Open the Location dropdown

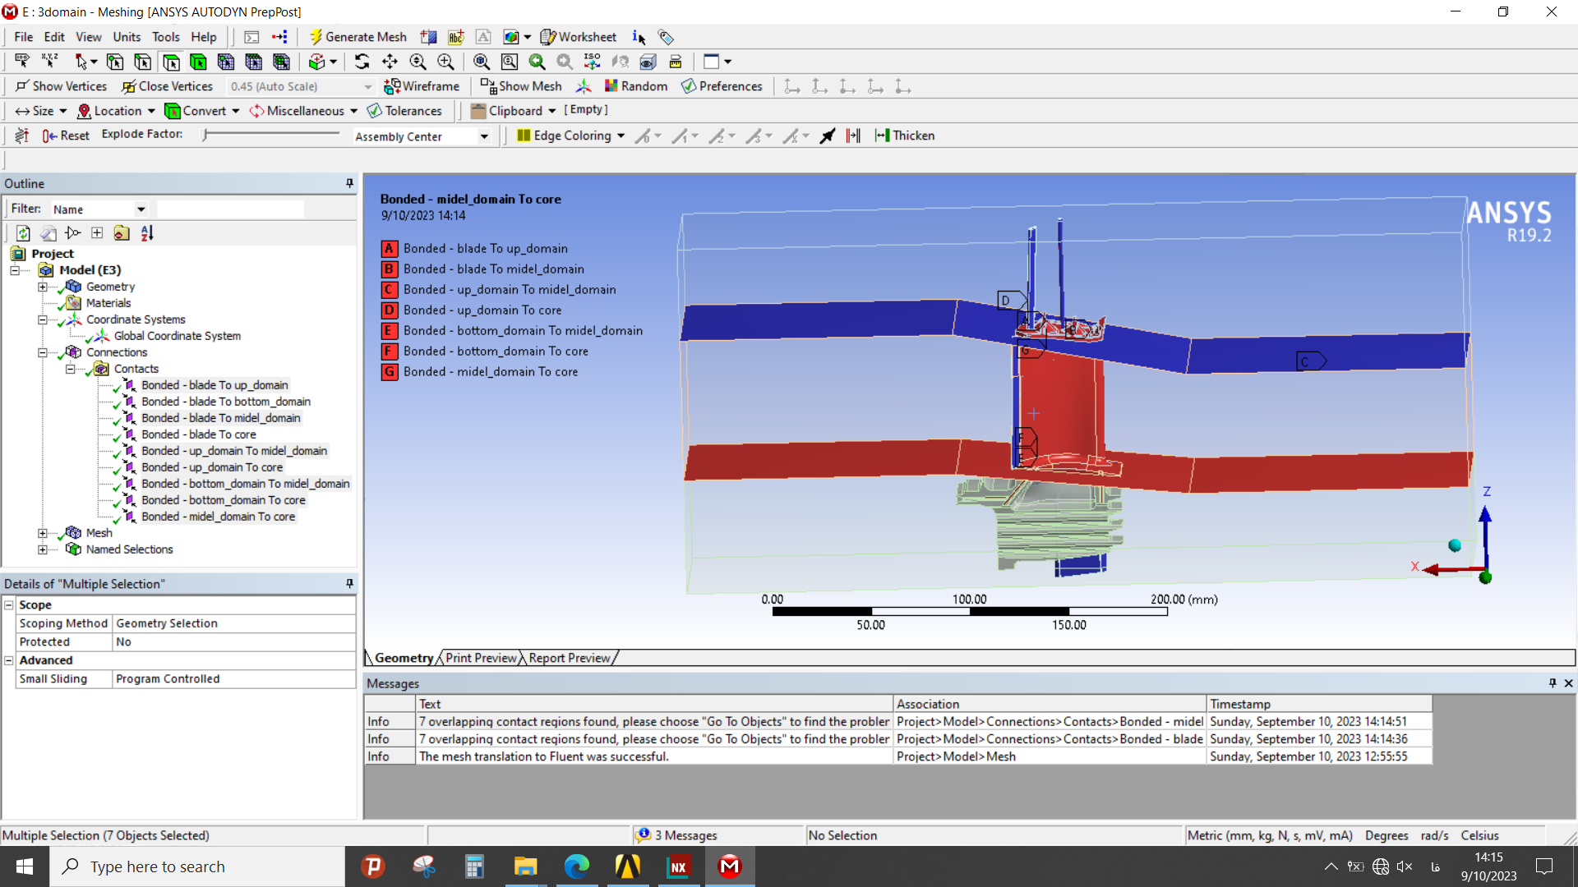(x=115, y=111)
